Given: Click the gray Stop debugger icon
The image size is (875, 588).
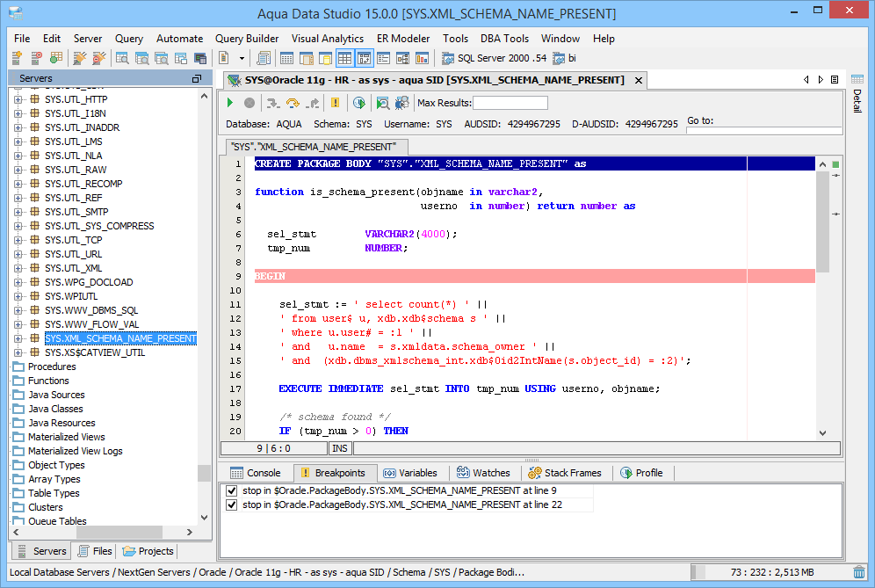Looking at the screenshot, I should (x=249, y=103).
